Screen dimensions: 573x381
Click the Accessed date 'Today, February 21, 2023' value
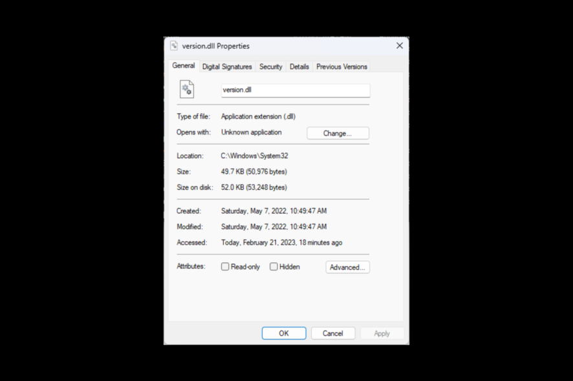click(x=282, y=243)
